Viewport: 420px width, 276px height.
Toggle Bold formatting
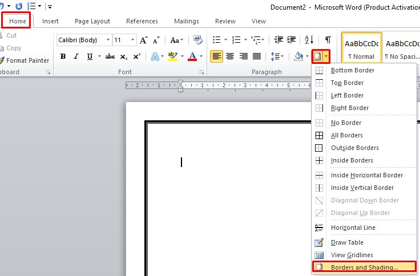(63, 56)
